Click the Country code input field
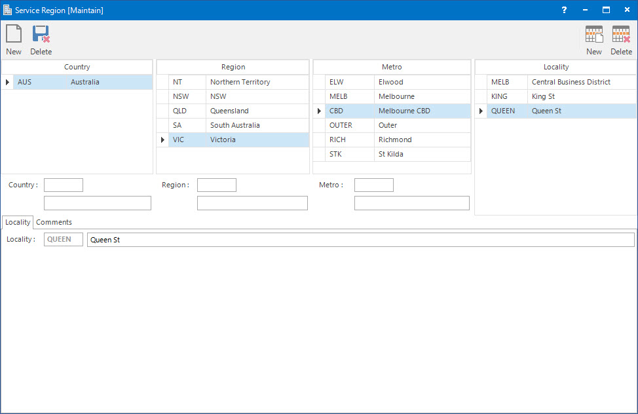The image size is (638, 414). [64, 185]
